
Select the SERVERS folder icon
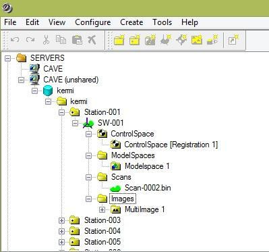(22, 58)
